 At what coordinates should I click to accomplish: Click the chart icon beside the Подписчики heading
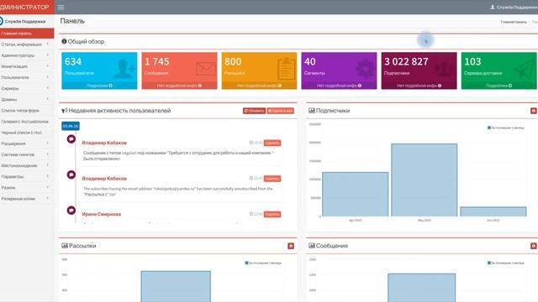pyautogui.click(x=312, y=111)
